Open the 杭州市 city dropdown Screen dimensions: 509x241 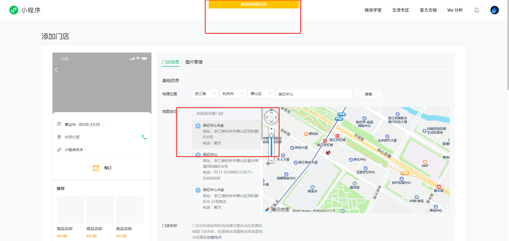(x=233, y=94)
